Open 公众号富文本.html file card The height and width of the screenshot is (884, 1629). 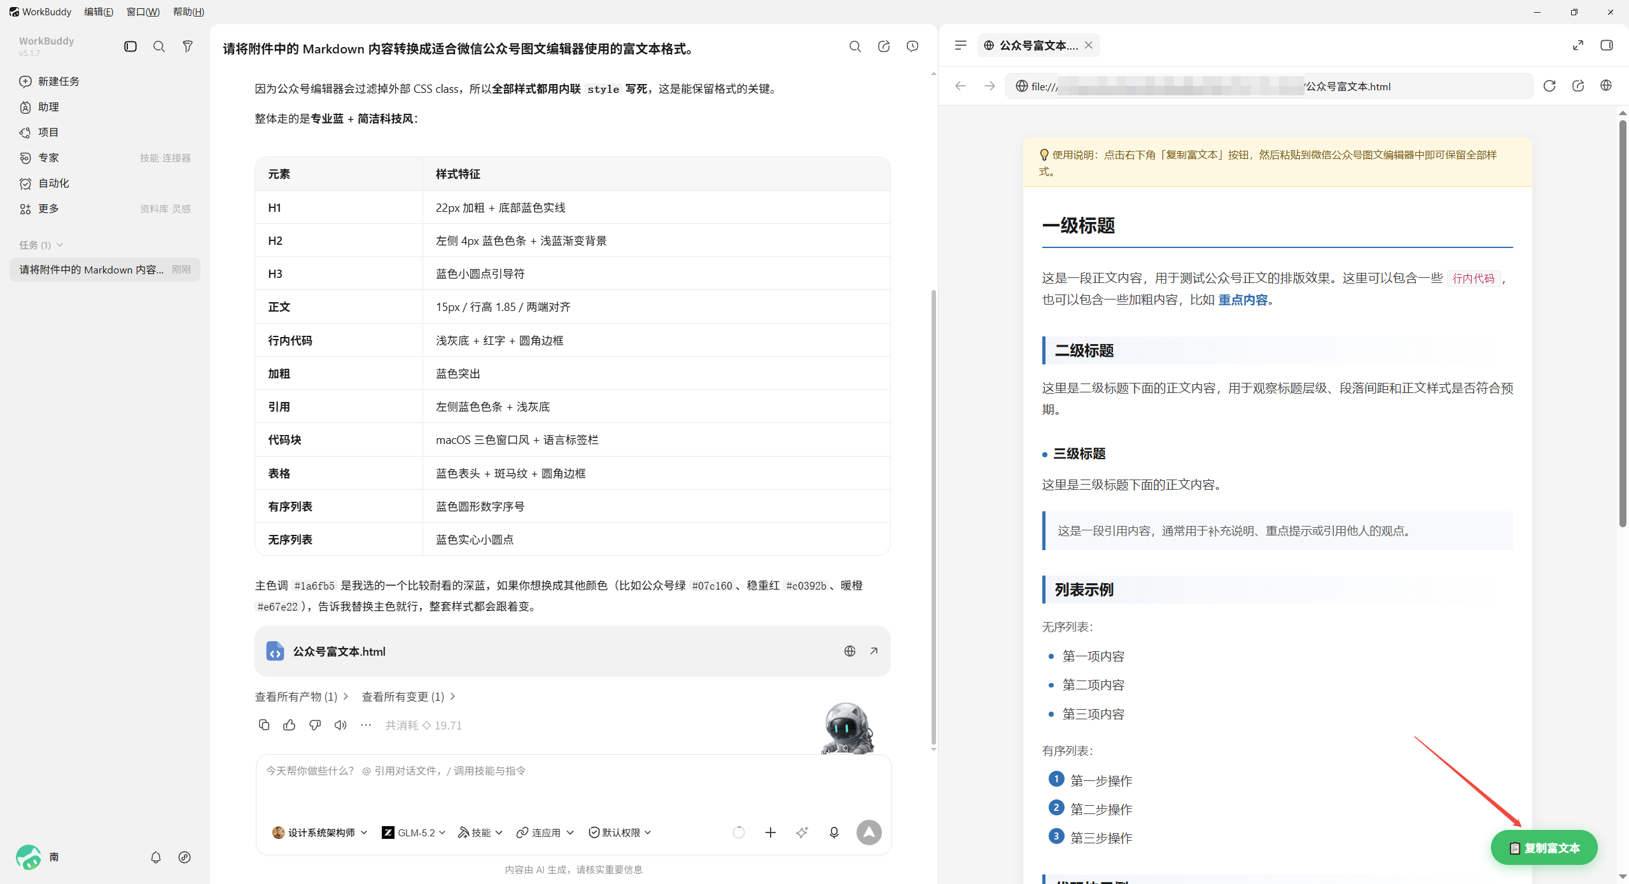(x=572, y=651)
